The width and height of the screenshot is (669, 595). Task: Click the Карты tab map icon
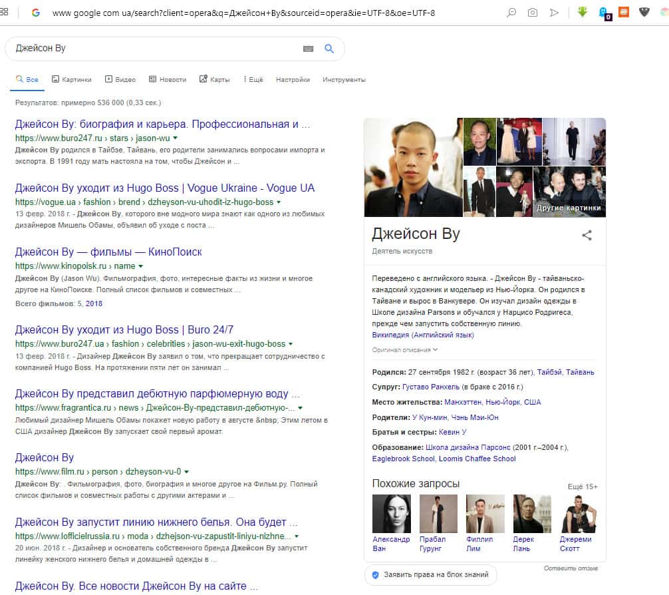[203, 79]
